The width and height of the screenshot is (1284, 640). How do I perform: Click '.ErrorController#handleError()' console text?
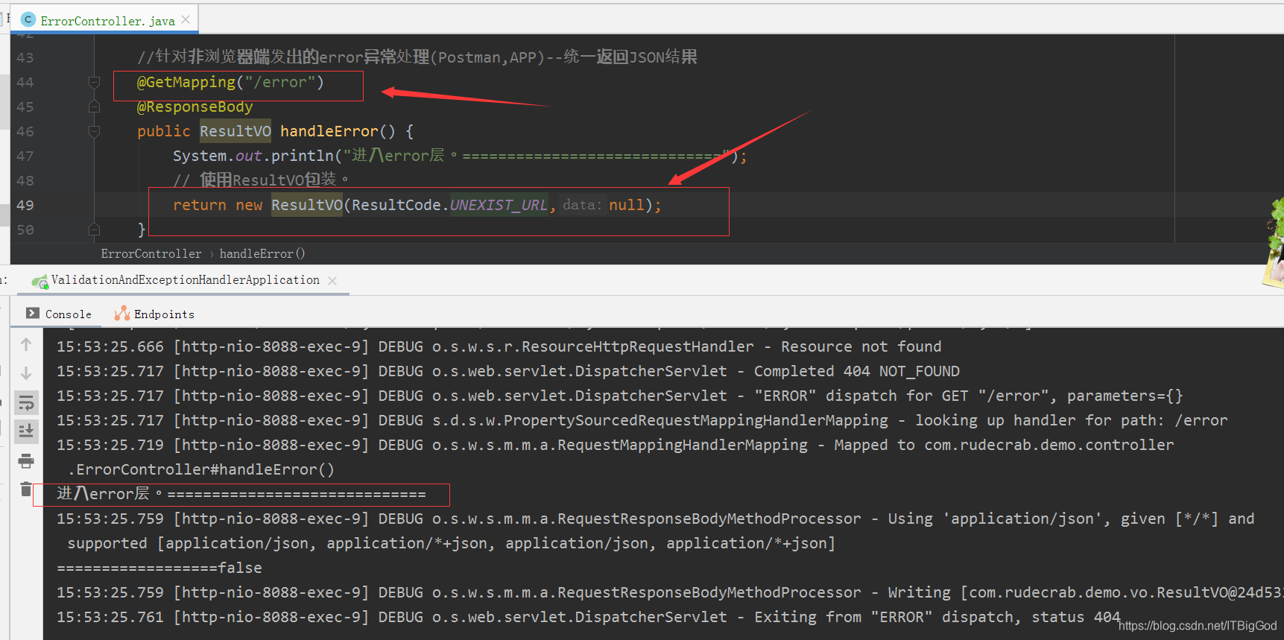coord(201,469)
